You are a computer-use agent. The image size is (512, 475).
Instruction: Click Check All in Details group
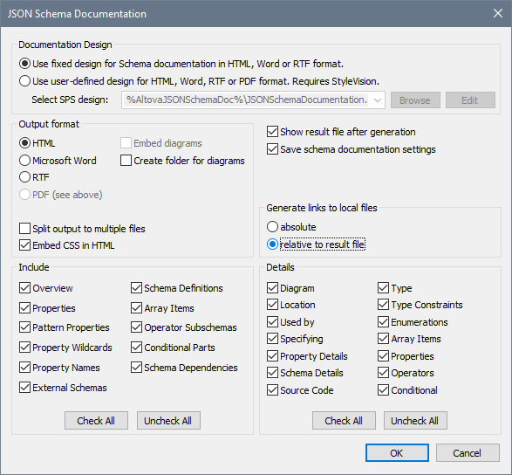click(x=344, y=420)
